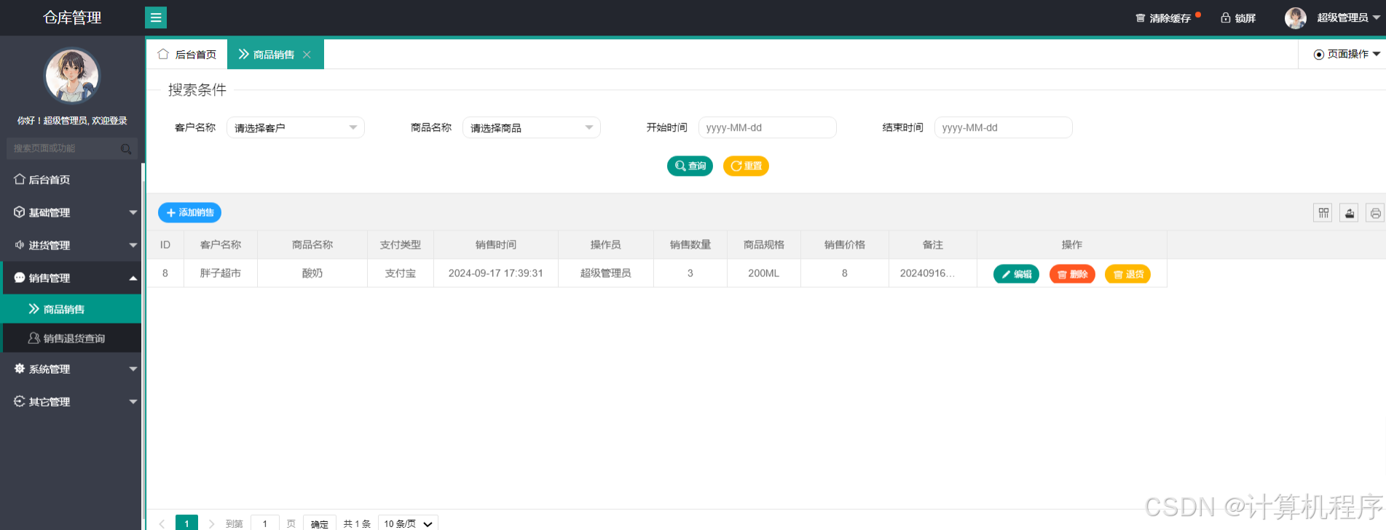Click the 胖子超市 cell
The width and height of the screenshot is (1386, 530).
click(x=221, y=273)
